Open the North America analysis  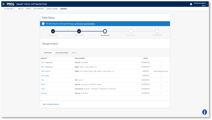pos(46,71)
